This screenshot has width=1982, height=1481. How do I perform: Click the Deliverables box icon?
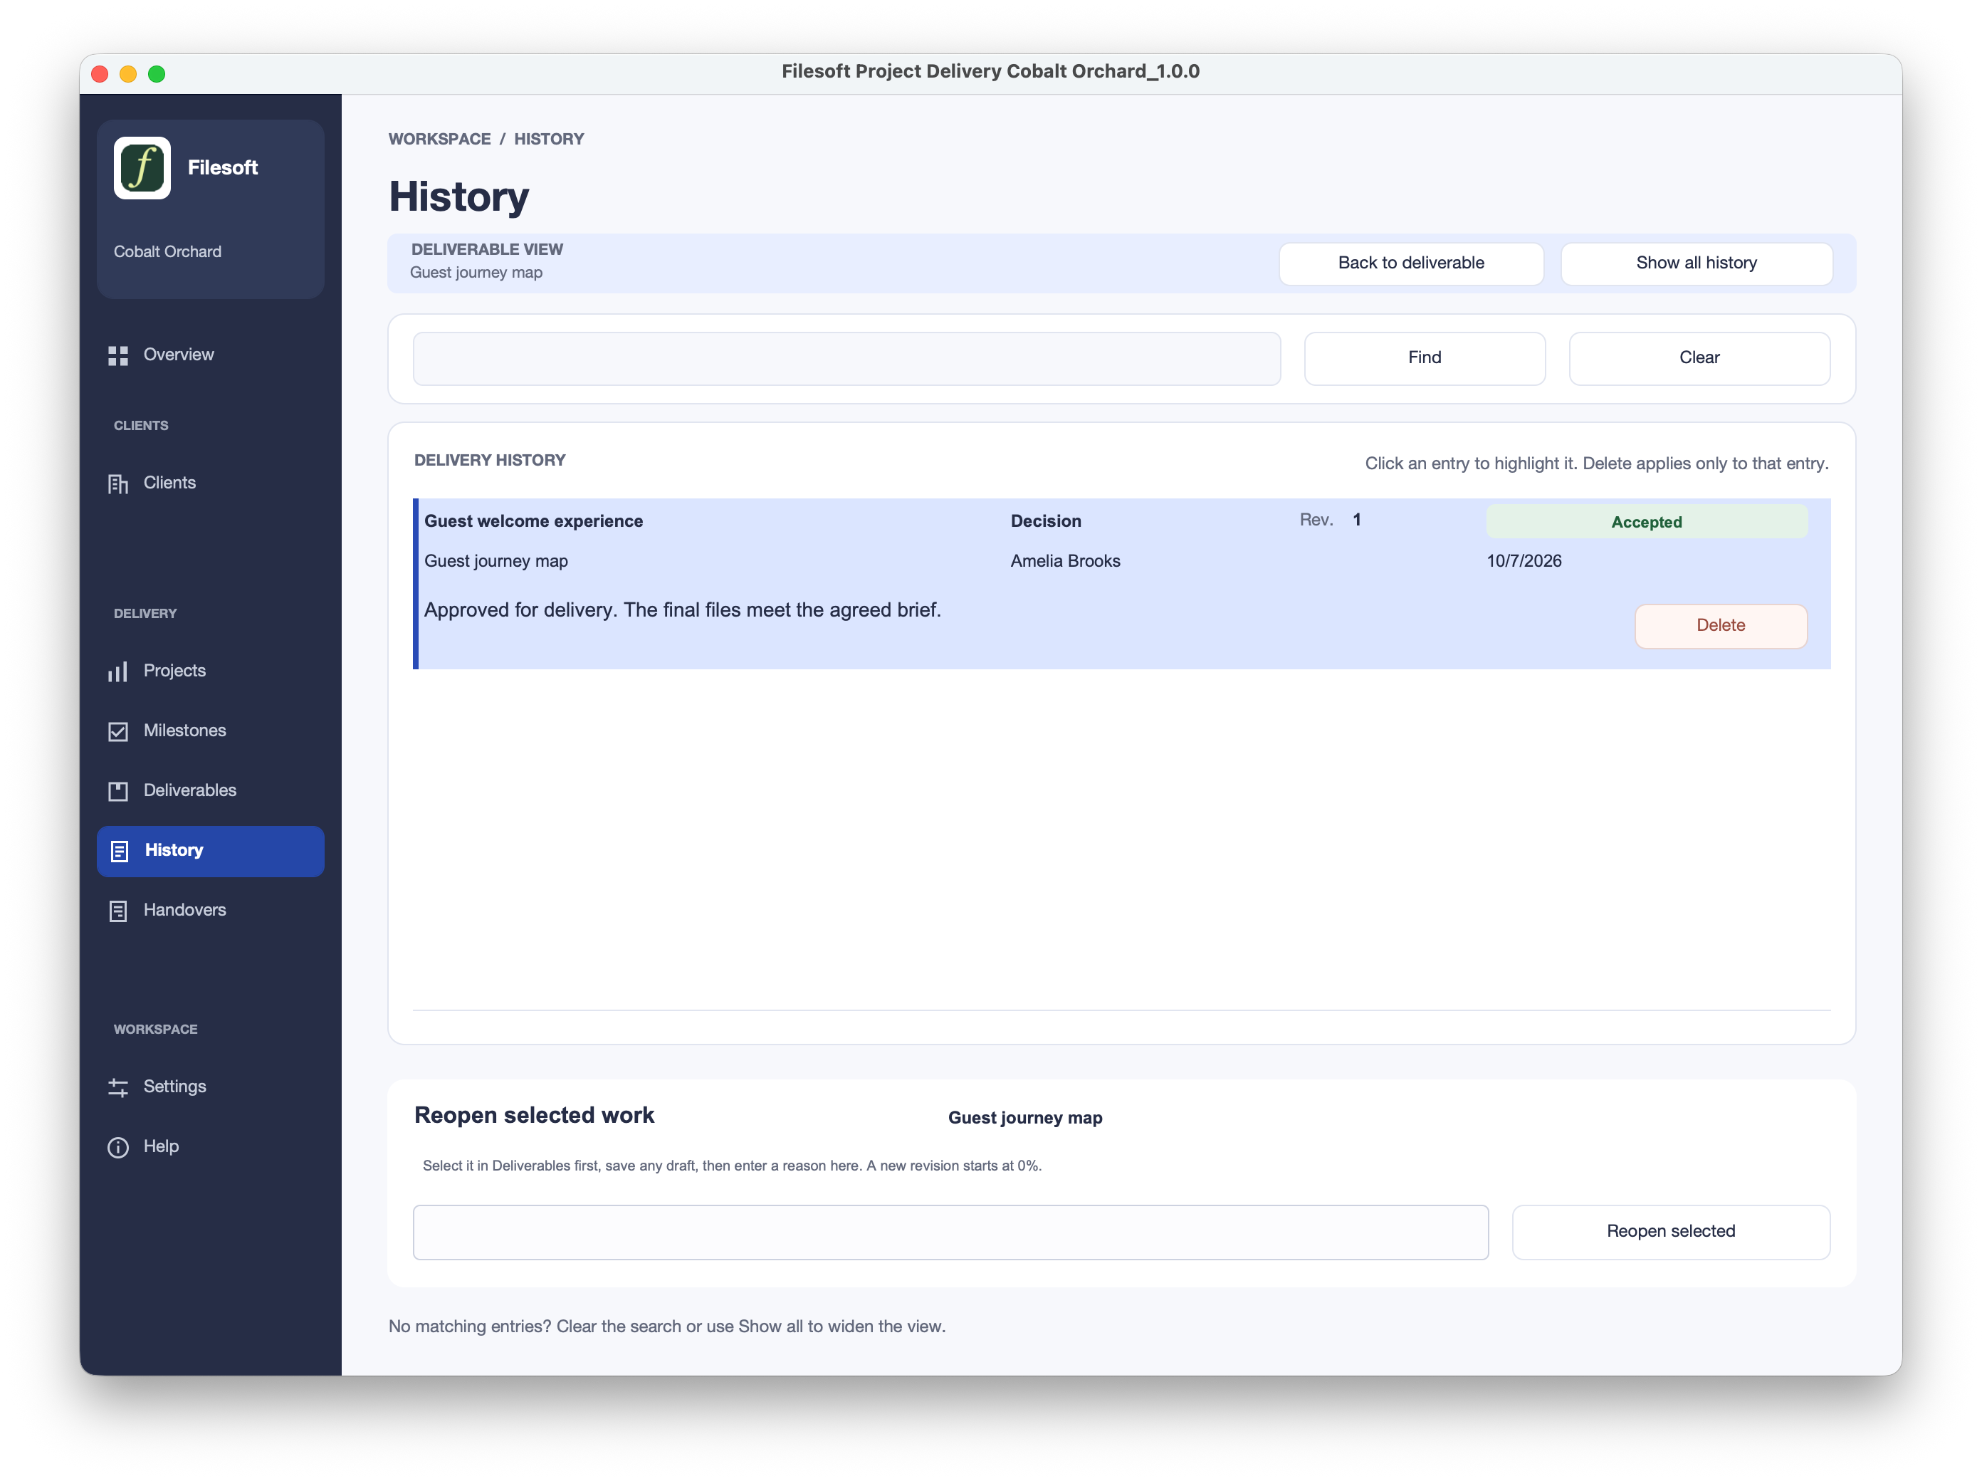click(118, 791)
